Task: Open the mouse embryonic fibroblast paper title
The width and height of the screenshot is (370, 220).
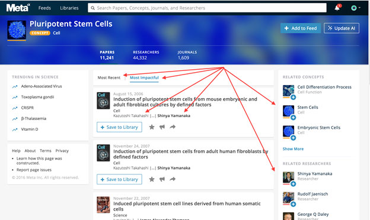Action: tap(185, 102)
